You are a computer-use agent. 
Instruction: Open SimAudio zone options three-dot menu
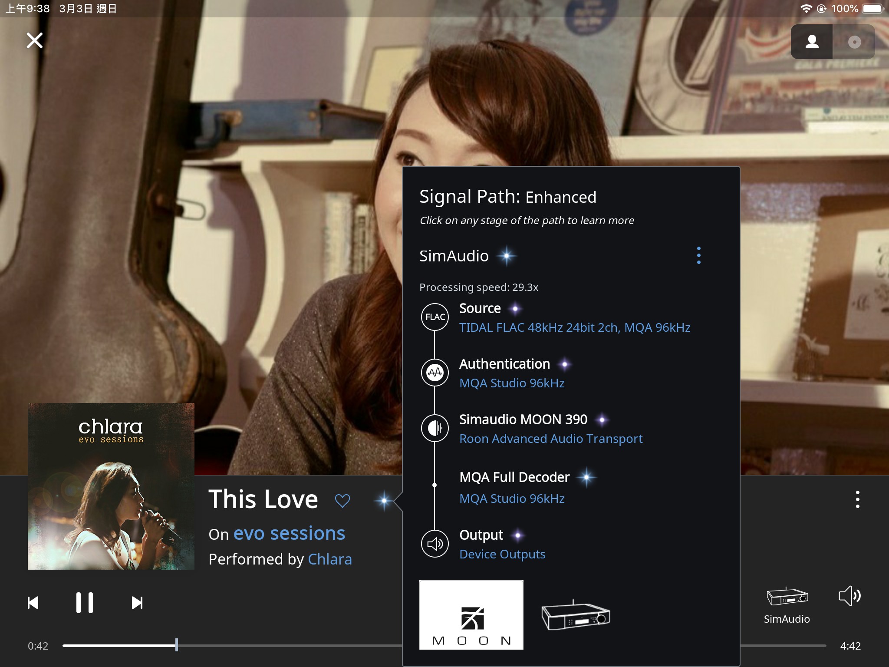coord(698,255)
